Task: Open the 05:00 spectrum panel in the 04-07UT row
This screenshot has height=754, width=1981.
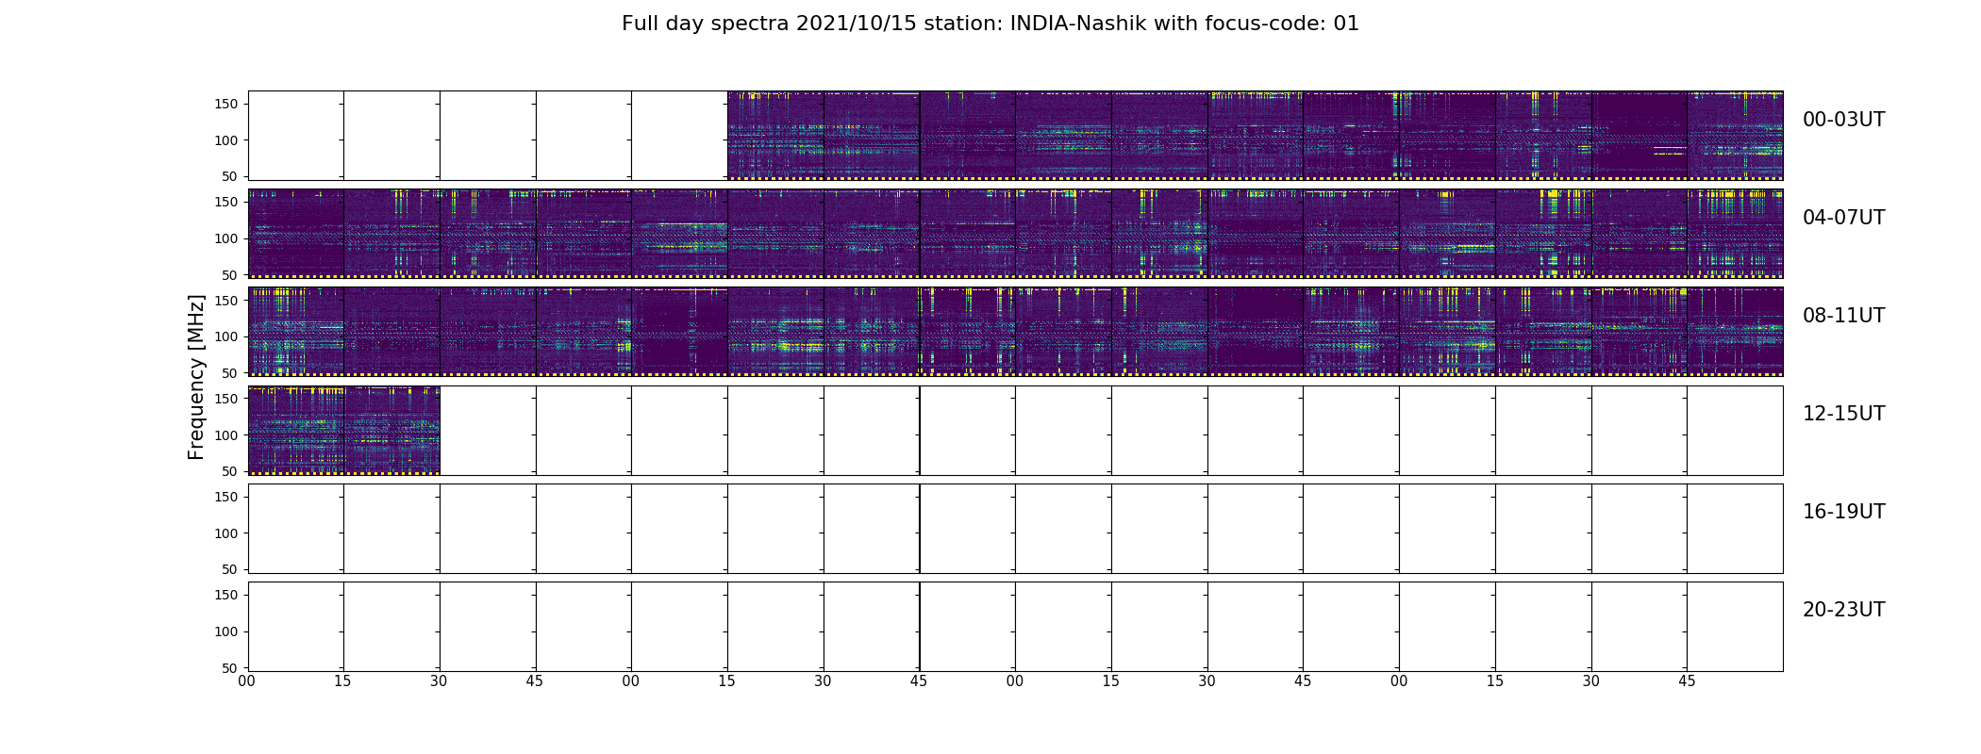Action: tap(679, 234)
